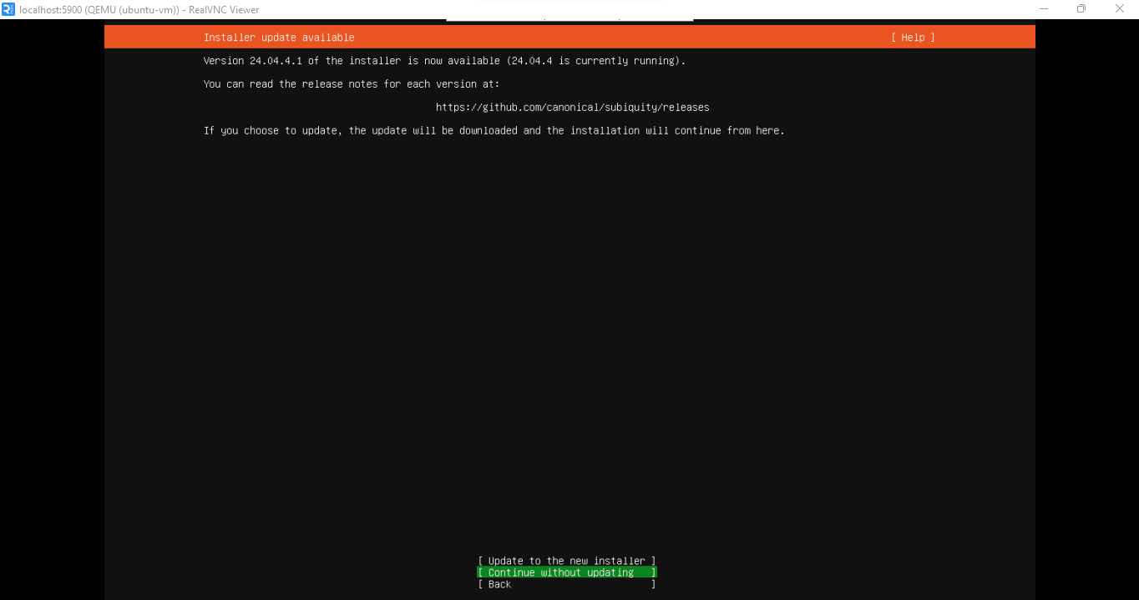Click 'If you choose to update' paragraph
Screen dimensions: 1139x600
click(x=494, y=131)
